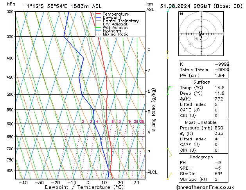Click the 'Surface' section heading
The width and height of the screenshot is (246, 190).
tap(201, 82)
